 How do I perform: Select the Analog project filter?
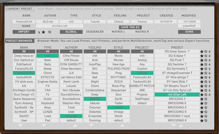click(x=142, y=60)
